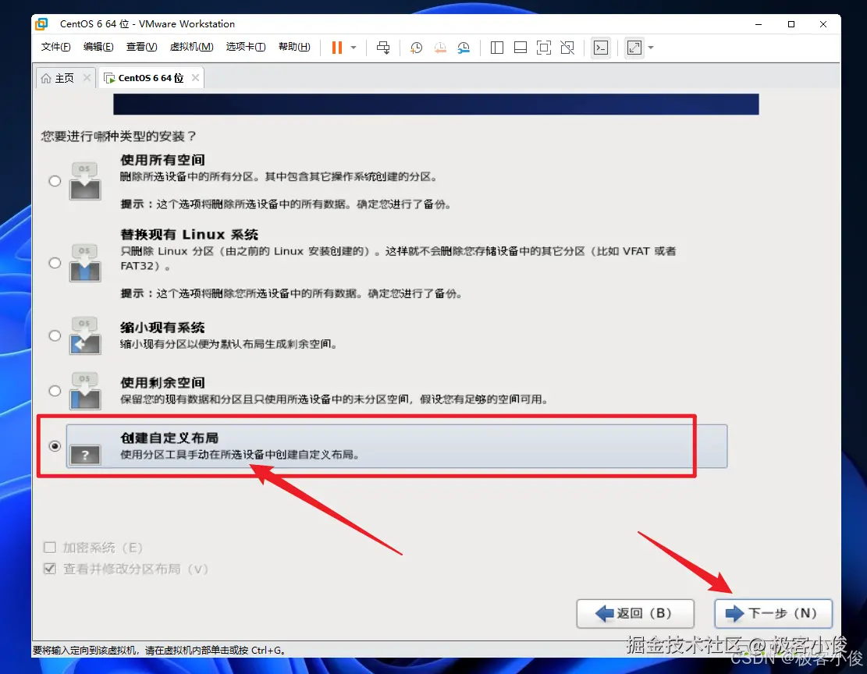The height and width of the screenshot is (674, 867).
Task: Close the VMware Workstation window
Action: point(823,24)
